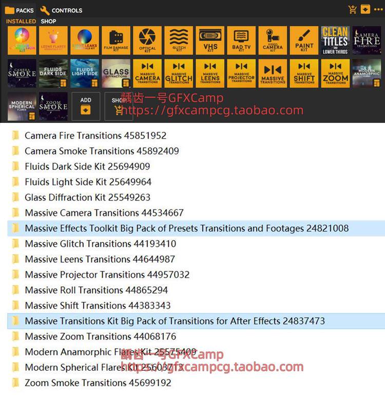Open the Massive Transitions pack icon
This screenshot has height=397, width=385.
(273, 74)
